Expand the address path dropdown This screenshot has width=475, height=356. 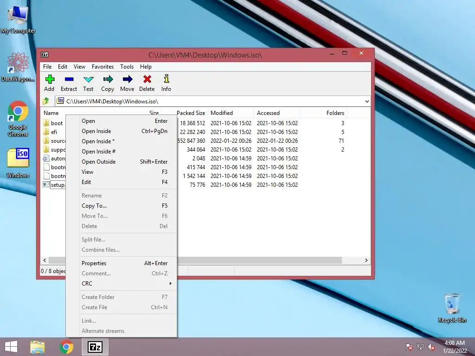367,102
